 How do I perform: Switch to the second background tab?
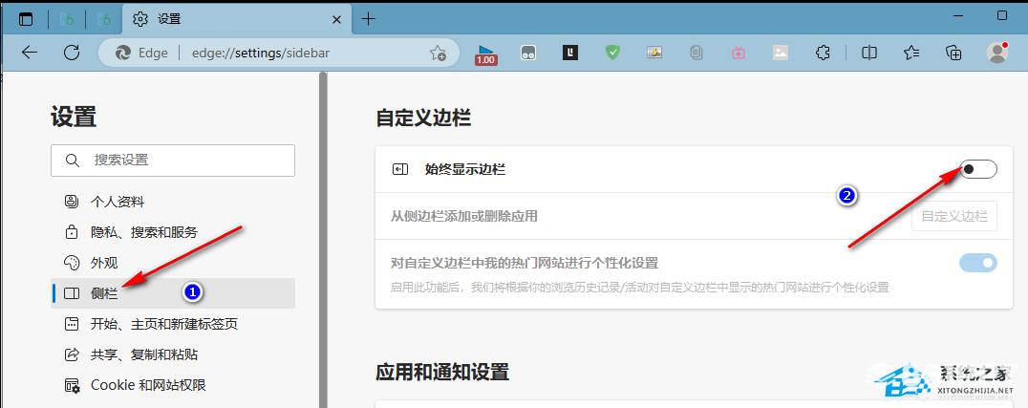click(103, 20)
